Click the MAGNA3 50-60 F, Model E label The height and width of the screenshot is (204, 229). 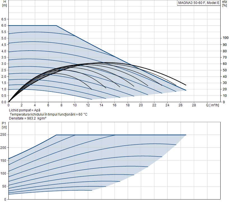click(199, 3)
